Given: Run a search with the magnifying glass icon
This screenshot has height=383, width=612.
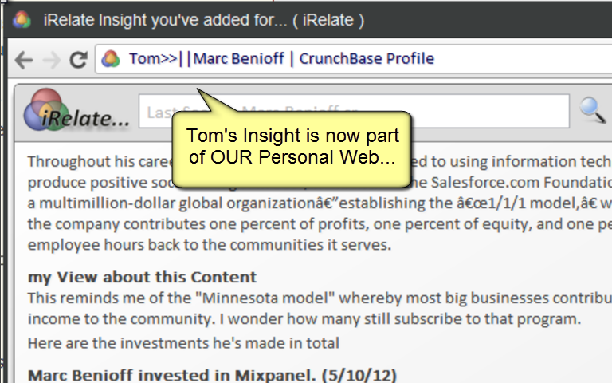Looking at the screenshot, I should tap(593, 111).
